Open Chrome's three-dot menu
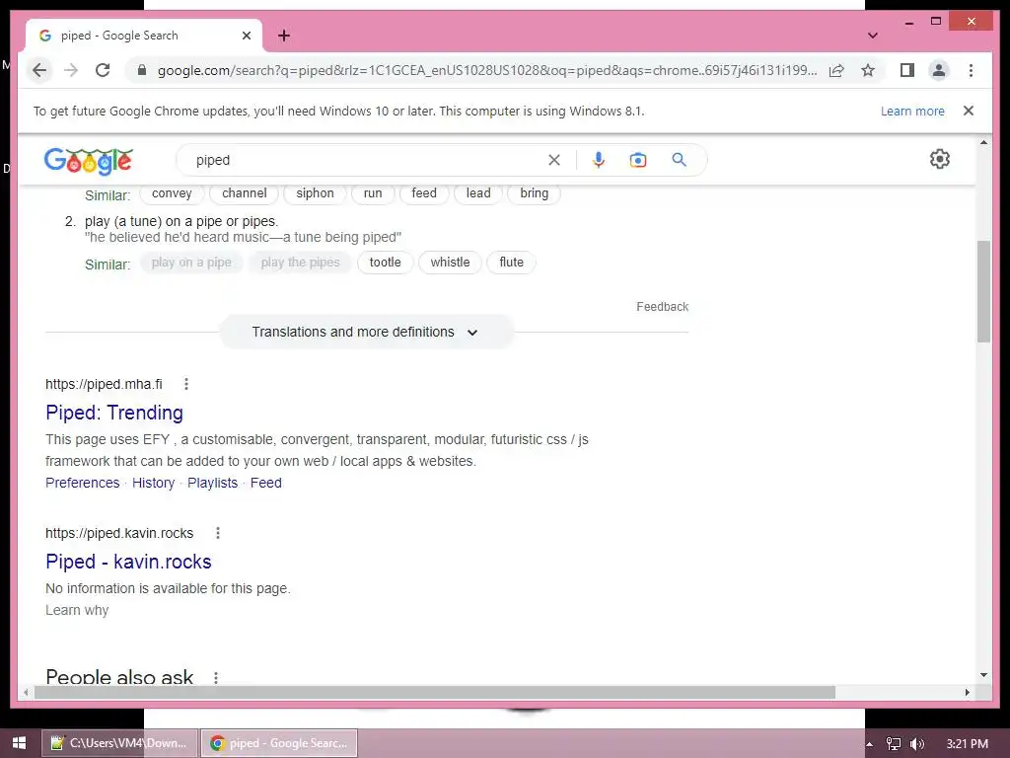1010x758 pixels. [971, 70]
